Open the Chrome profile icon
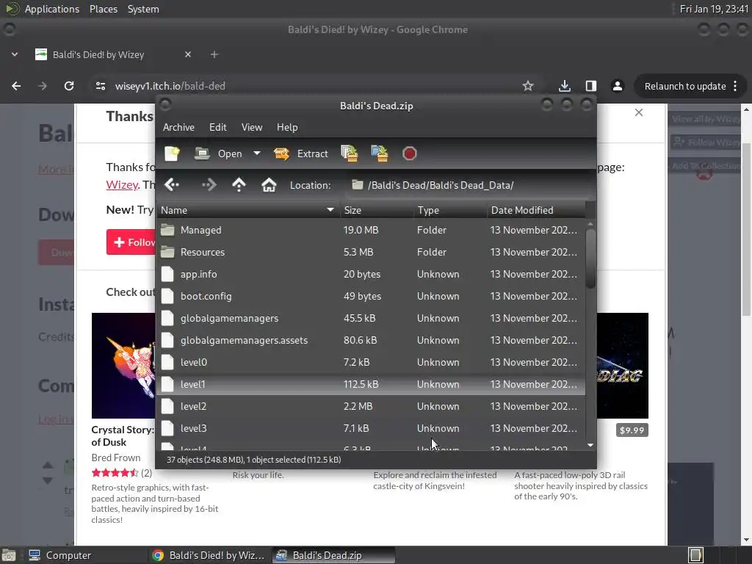 [617, 86]
